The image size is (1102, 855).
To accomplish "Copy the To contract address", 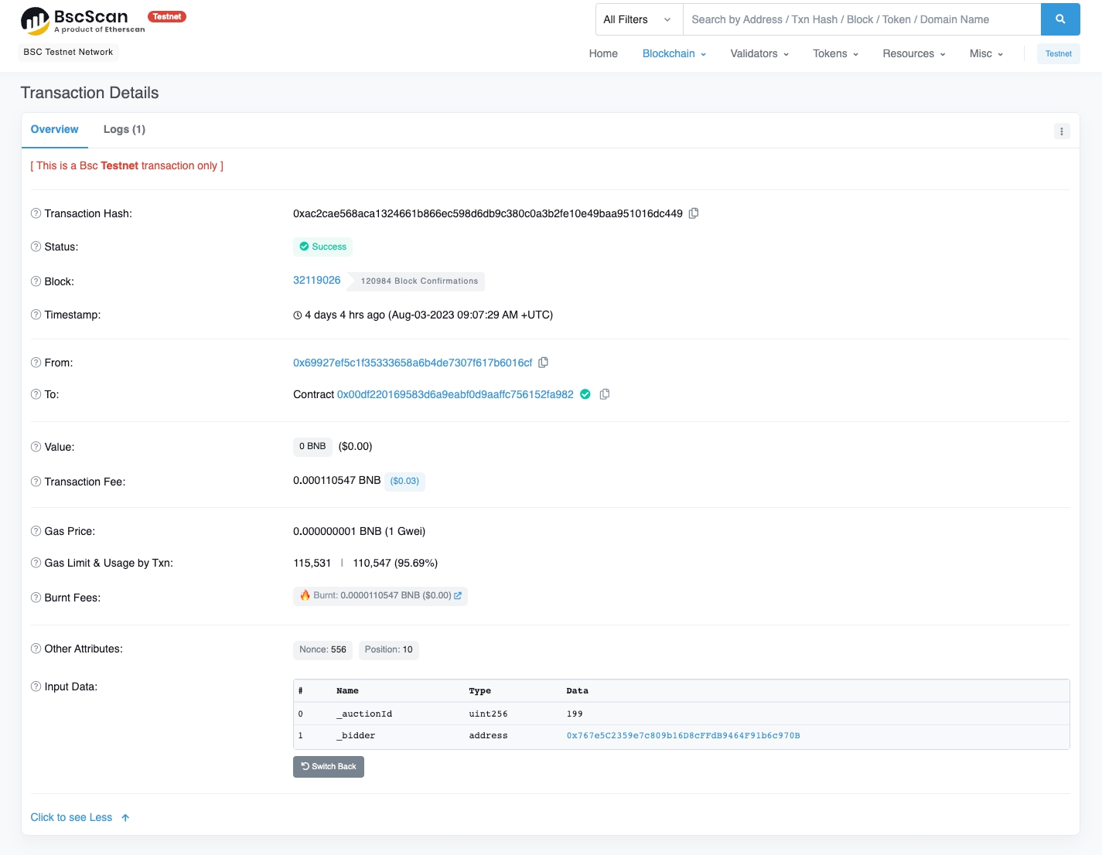I will click(605, 394).
